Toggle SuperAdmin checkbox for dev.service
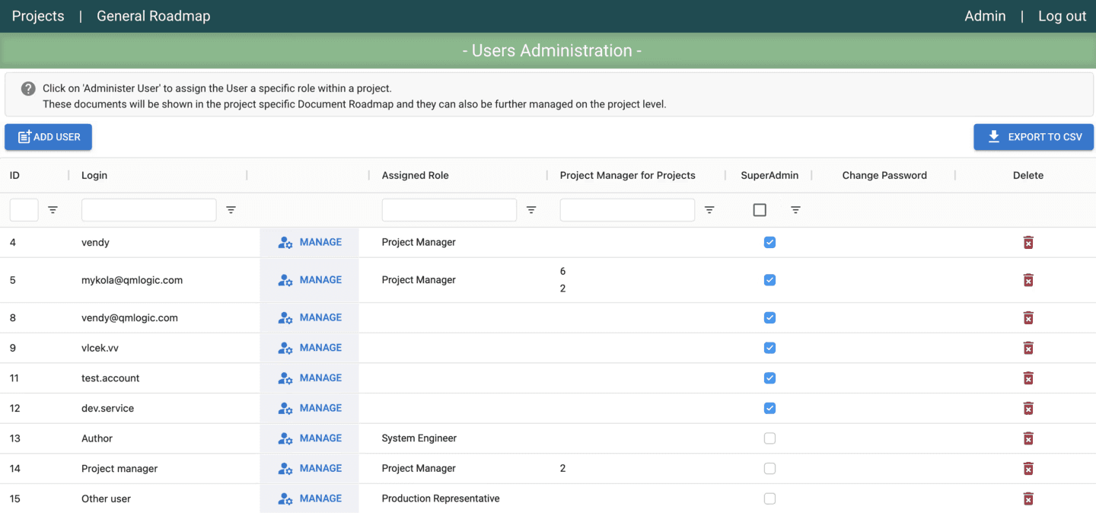Image resolution: width=1096 pixels, height=513 pixels. click(x=769, y=408)
